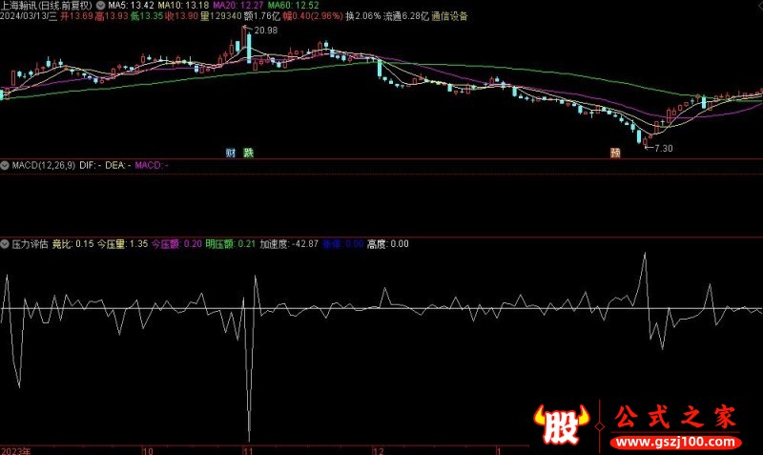Click the 7.30 low price marker

click(664, 149)
